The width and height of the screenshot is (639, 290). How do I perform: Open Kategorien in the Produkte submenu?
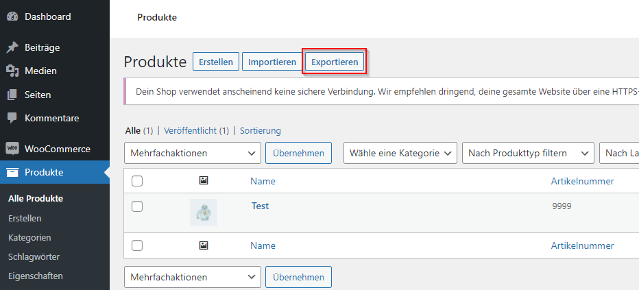pos(29,237)
